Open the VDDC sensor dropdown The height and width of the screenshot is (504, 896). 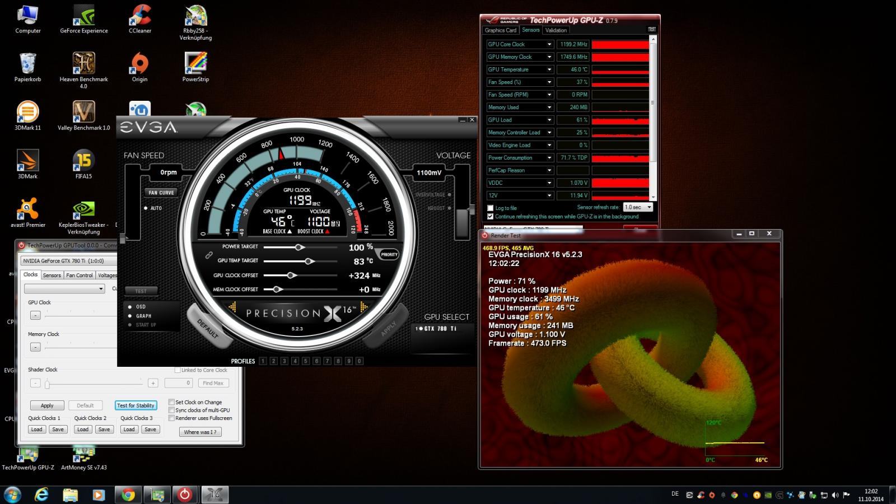(549, 183)
